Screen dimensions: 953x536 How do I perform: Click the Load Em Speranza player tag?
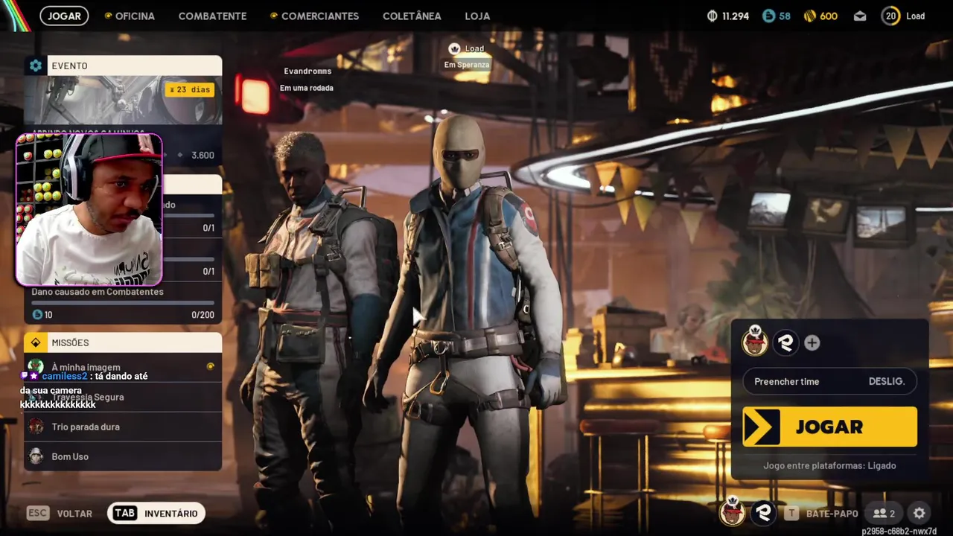pos(467,57)
